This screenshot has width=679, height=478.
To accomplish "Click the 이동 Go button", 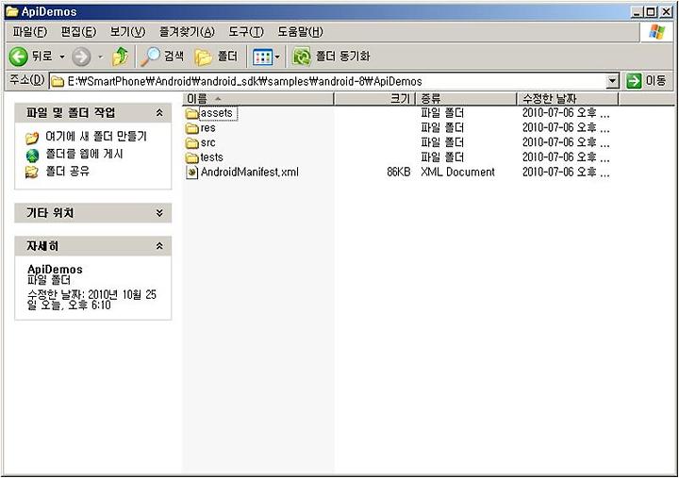I will (646, 81).
